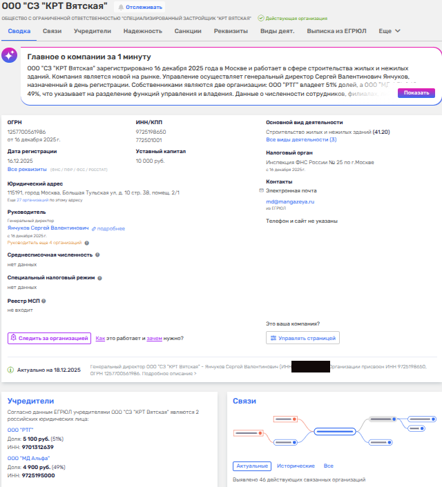442x487 pixels.
Task: Click the Управлять страницей button
Action: coord(302,338)
